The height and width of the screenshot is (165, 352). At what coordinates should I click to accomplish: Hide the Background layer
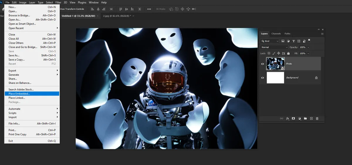[263, 78]
